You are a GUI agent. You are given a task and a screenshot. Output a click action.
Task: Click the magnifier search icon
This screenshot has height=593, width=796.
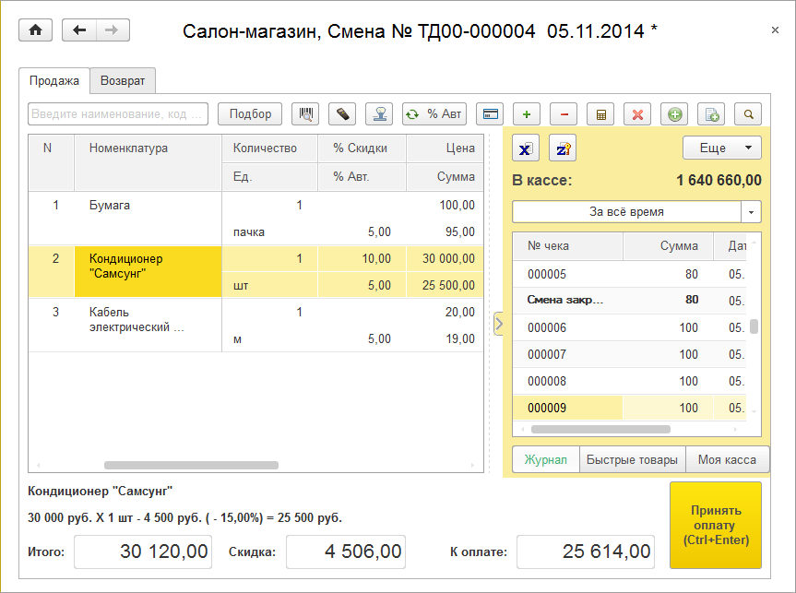748,114
